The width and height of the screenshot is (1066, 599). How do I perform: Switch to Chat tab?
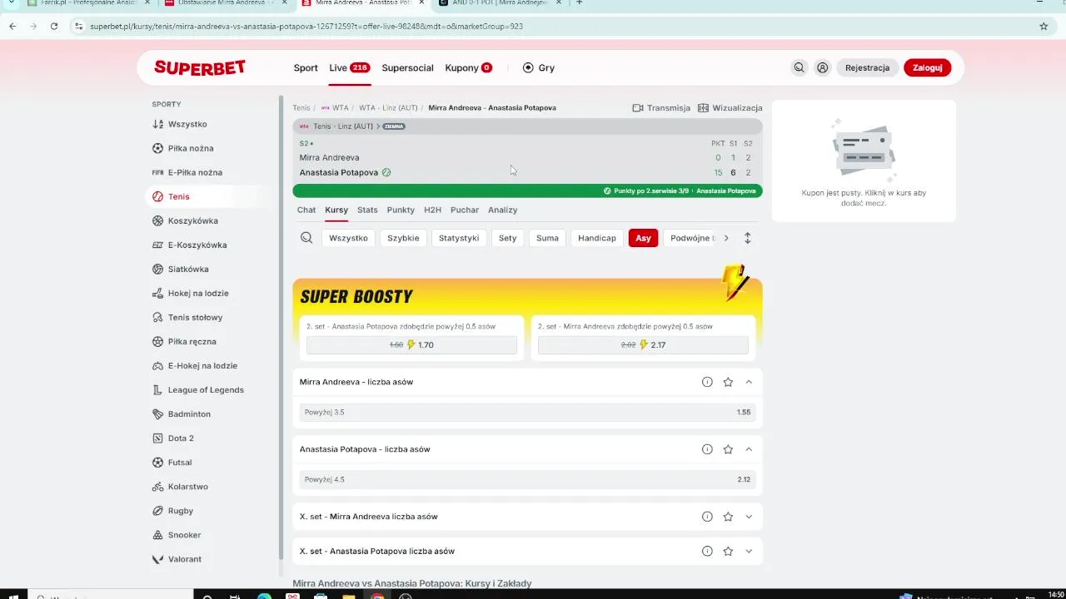[306, 210]
